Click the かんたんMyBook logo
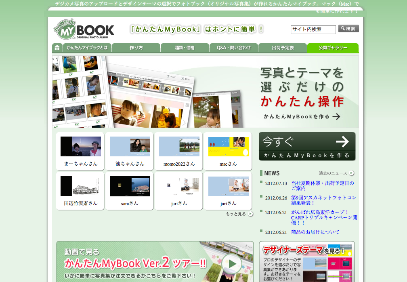The image size is (407, 282). [x=84, y=29]
